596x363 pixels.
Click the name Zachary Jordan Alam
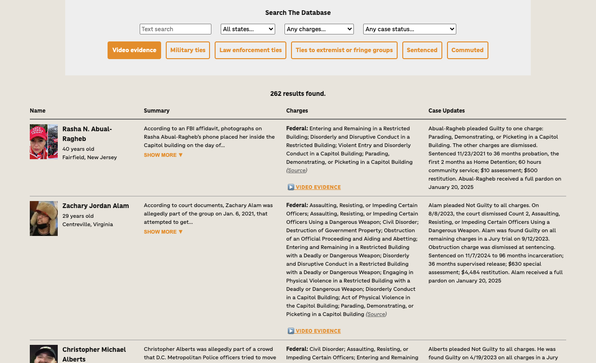click(95, 206)
